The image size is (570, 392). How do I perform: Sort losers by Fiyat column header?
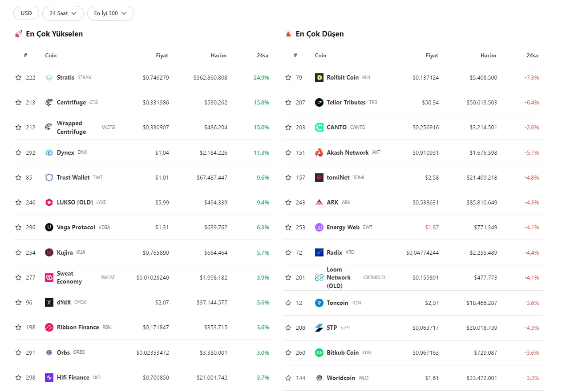tap(432, 56)
